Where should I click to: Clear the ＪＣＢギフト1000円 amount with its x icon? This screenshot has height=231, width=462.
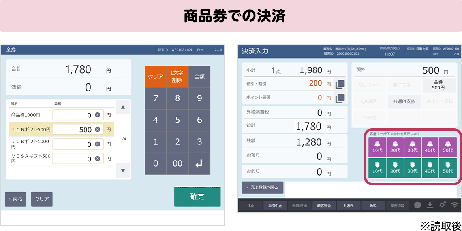(x=97, y=144)
